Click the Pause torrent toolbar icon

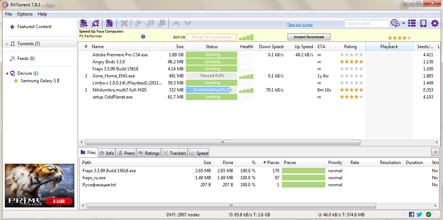click(150, 23)
